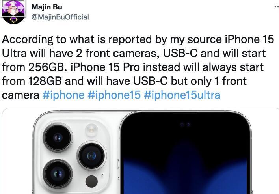Click the word "256GB" in tweet text
This screenshot has width=279, height=194.
point(48,67)
